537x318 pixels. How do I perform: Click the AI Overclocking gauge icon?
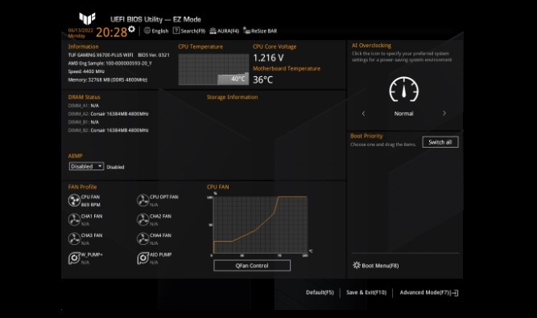coord(404,89)
